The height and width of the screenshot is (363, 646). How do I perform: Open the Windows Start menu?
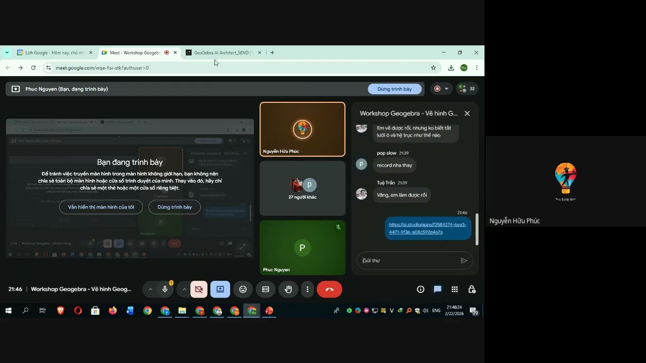pyautogui.click(x=9, y=311)
